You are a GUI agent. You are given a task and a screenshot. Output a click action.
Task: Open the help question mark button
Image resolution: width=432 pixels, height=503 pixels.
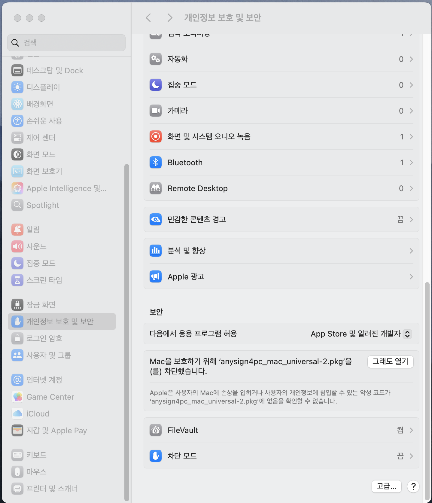(x=413, y=486)
